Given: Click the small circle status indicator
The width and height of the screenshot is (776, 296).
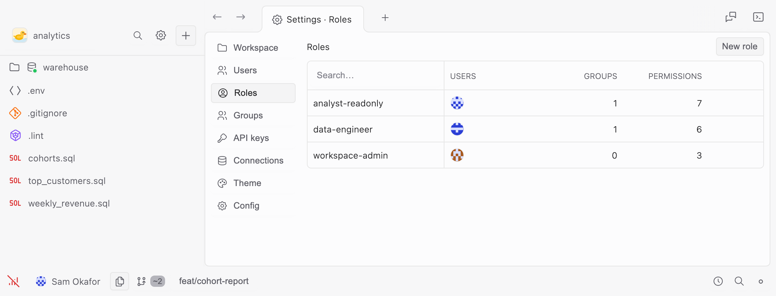Looking at the screenshot, I should click(x=761, y=282).
